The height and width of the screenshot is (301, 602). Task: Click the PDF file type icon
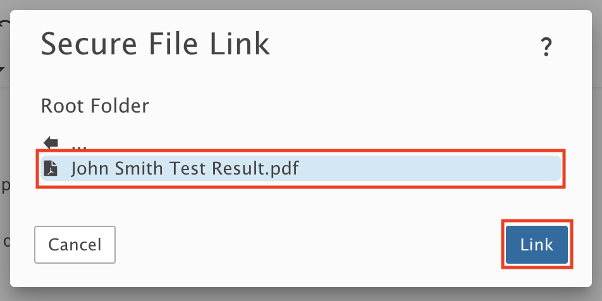[x=51, y=168]
